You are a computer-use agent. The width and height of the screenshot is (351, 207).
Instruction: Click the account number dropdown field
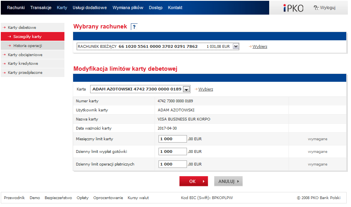coord(158,47)
